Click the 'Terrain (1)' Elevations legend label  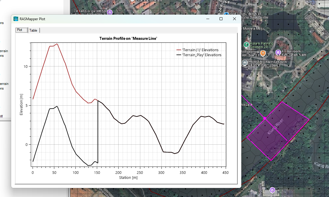200,50
